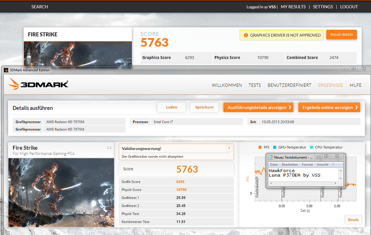Open the Ansicht menu in Notepad

click(x=322, y=165)
